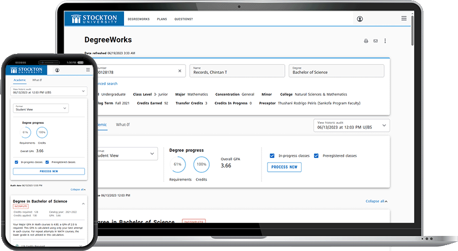Switch to the What-If tab on laptop

coord(122,124)
